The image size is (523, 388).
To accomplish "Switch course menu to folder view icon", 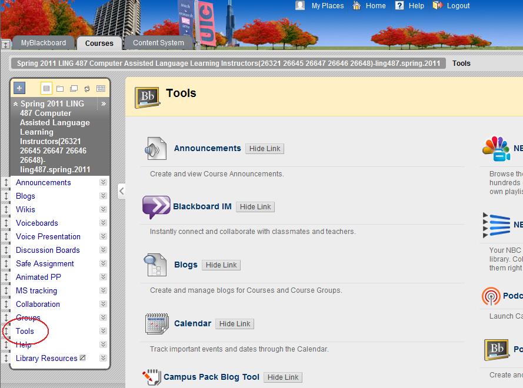I will point(60,89).
